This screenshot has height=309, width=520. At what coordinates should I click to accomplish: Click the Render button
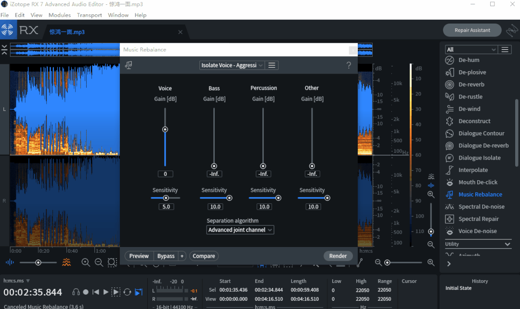tap(338, 256)
